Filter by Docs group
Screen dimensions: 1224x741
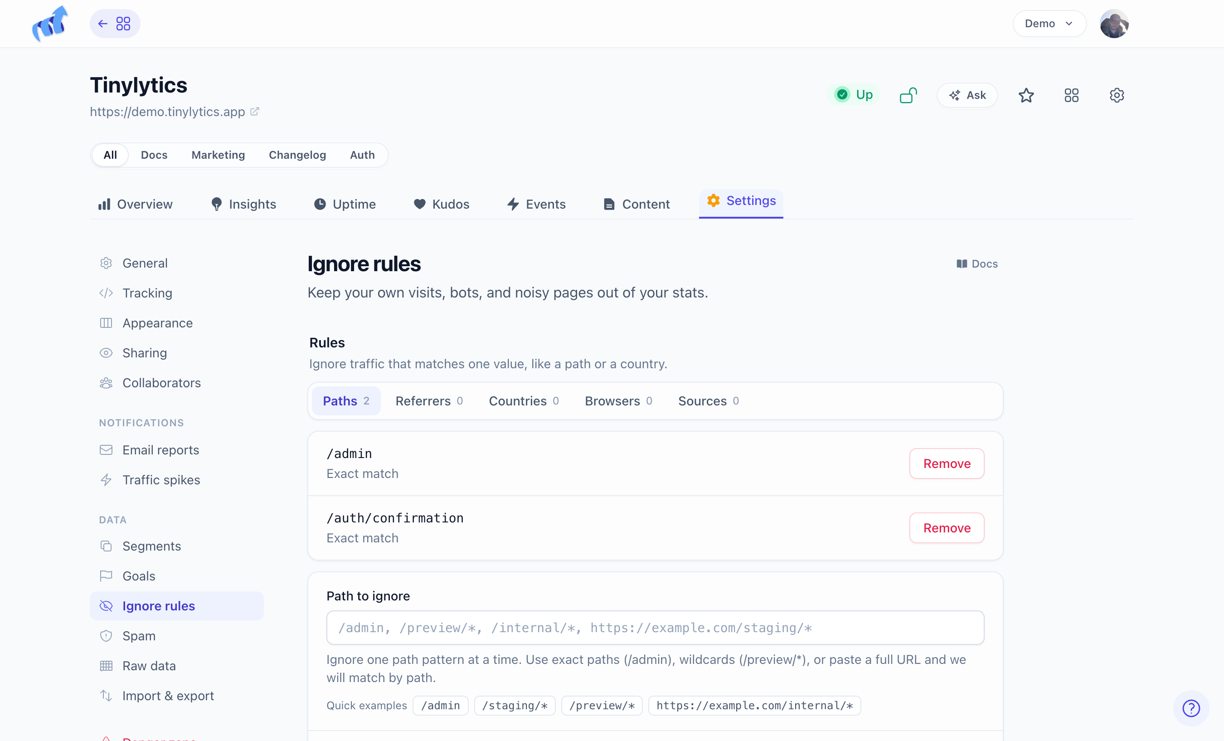pos(154,155)
